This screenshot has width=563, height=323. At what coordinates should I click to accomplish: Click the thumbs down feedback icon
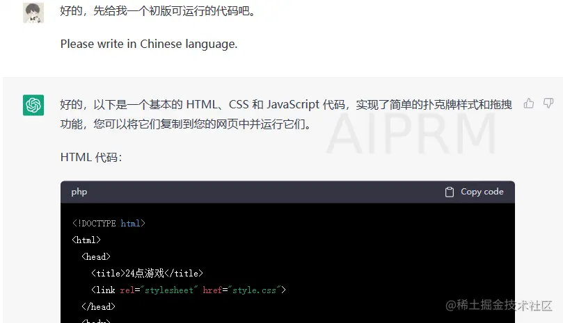pyautogui.click(x=548, y=103)
